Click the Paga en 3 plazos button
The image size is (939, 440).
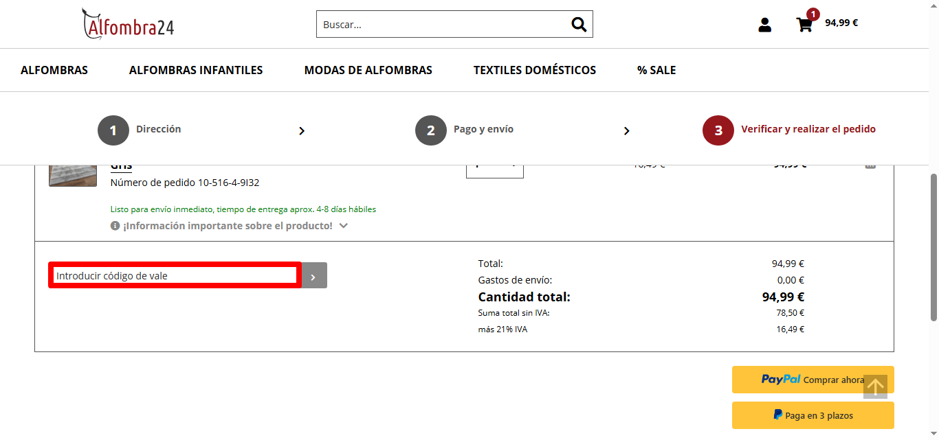pyautogui.click(x=813, y=415)
